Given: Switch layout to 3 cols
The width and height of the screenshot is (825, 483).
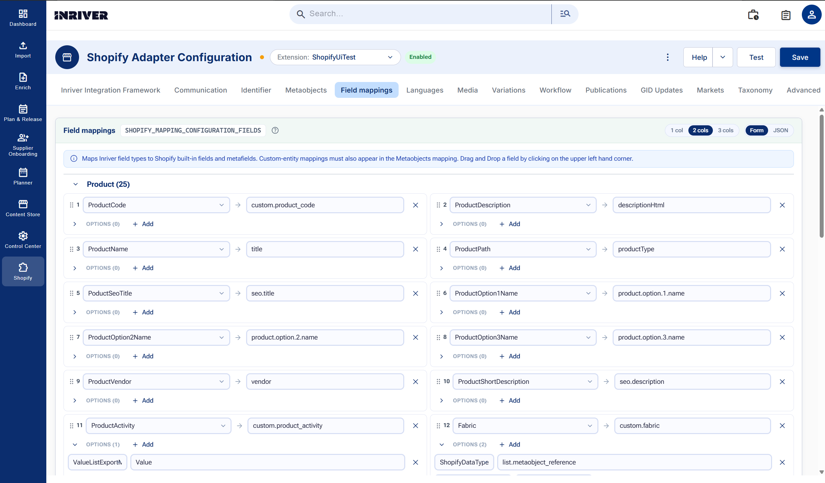Looking at the screenshot, I should [x=725, y=130].
